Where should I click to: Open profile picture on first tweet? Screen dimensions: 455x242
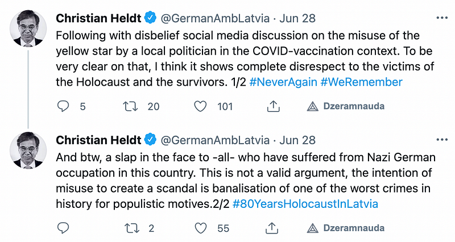point(28,28)
